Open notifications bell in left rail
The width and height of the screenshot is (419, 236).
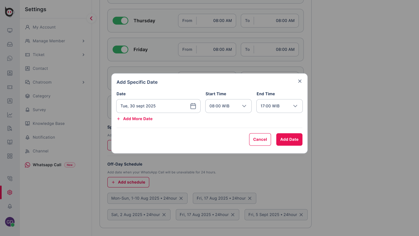click(x=10, y=206)
